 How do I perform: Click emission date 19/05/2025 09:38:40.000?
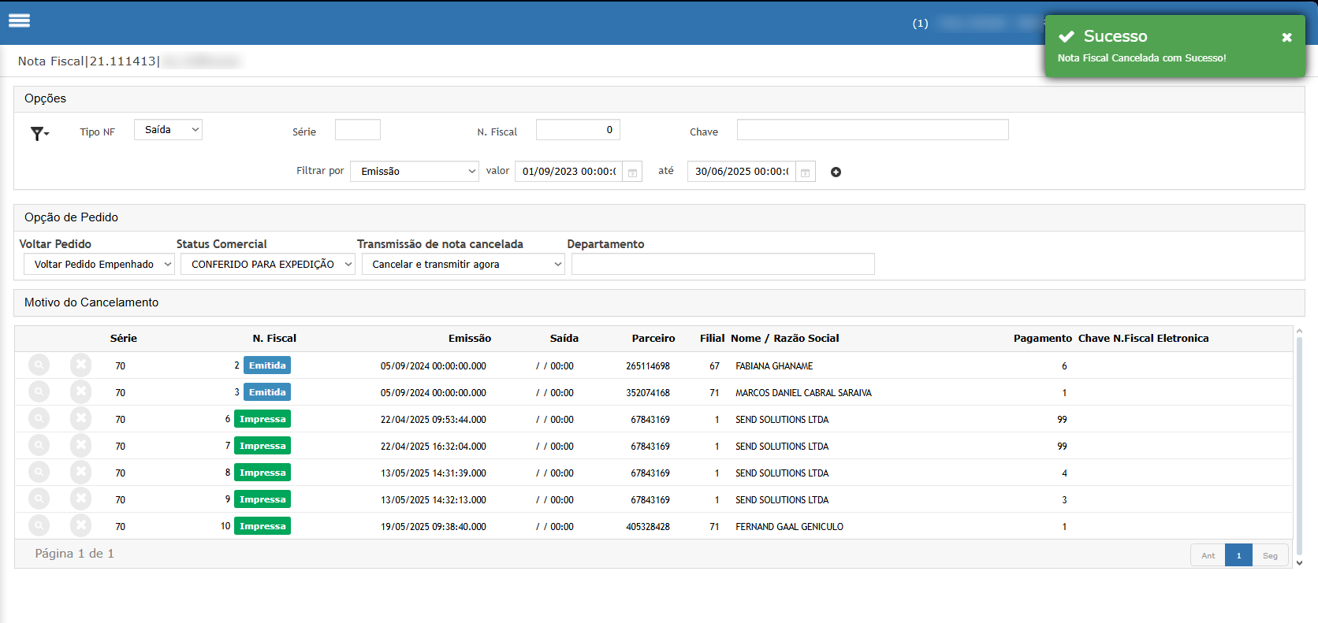(434, 527)
